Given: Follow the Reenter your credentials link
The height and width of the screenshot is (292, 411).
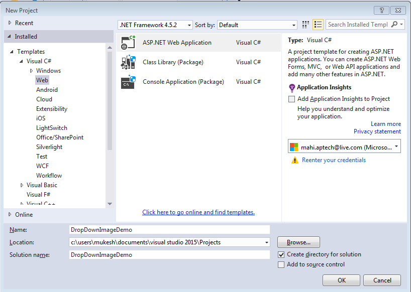Looking at the screenshot, I should pyautogui.click(x=334, y=160).
